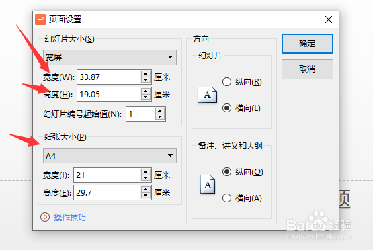
Task: Expand the A4 paper size dropdown
Action: pyautogui.click(x=110, y=155)
